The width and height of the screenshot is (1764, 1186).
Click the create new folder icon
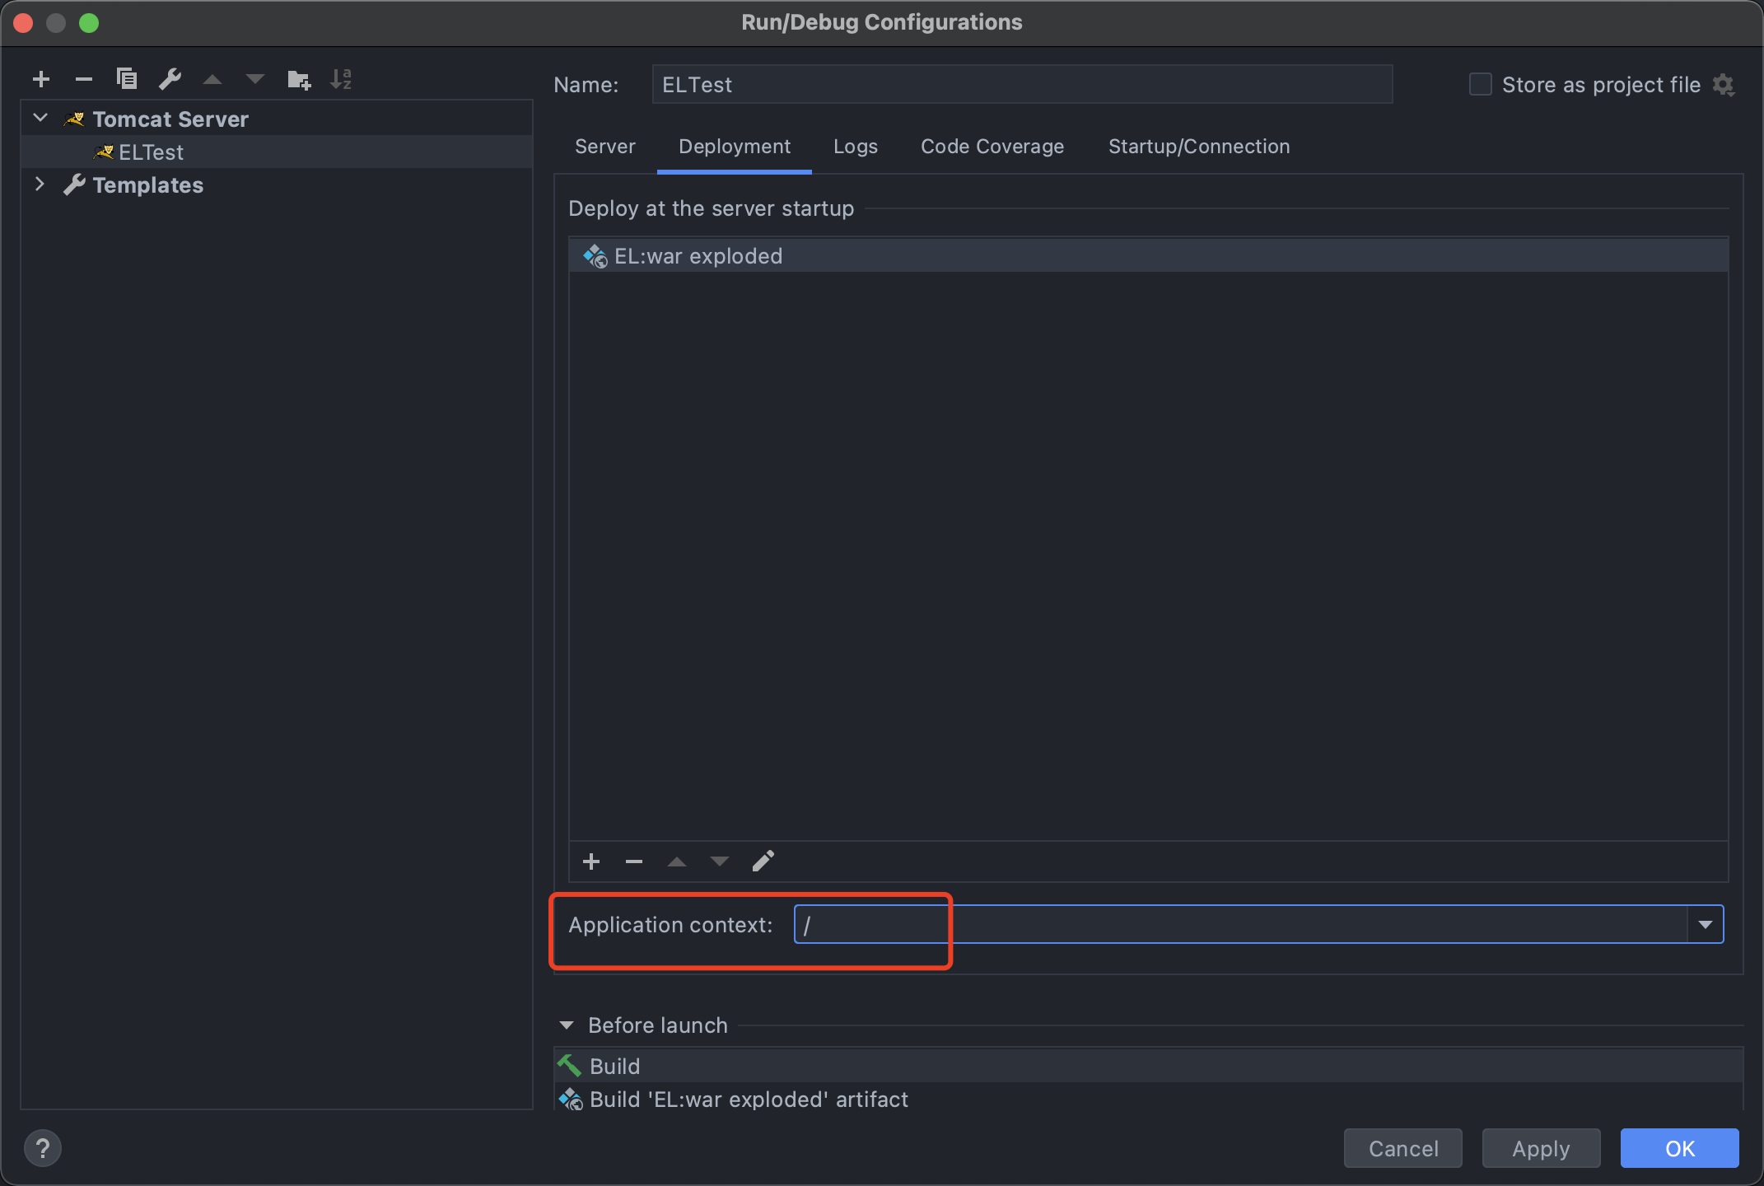pos(298,79)
